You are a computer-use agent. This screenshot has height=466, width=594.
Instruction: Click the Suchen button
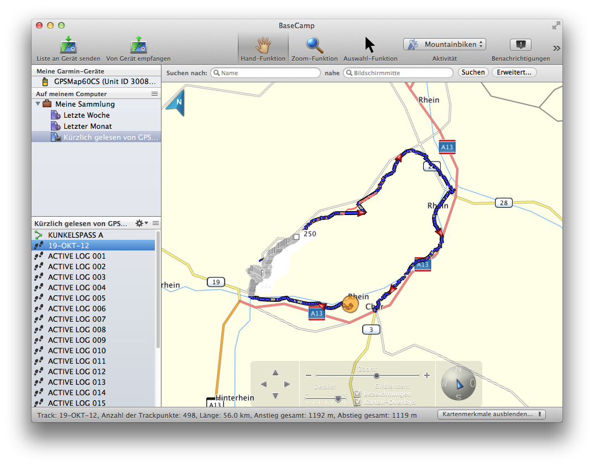473,72
